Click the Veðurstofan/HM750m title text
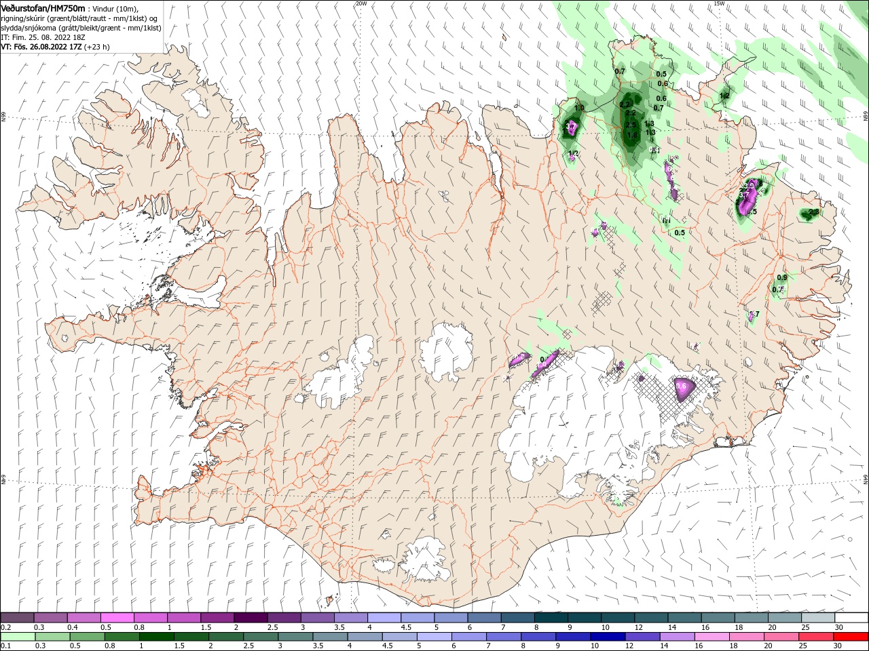The image size is (869, 651). click(43, 8)
